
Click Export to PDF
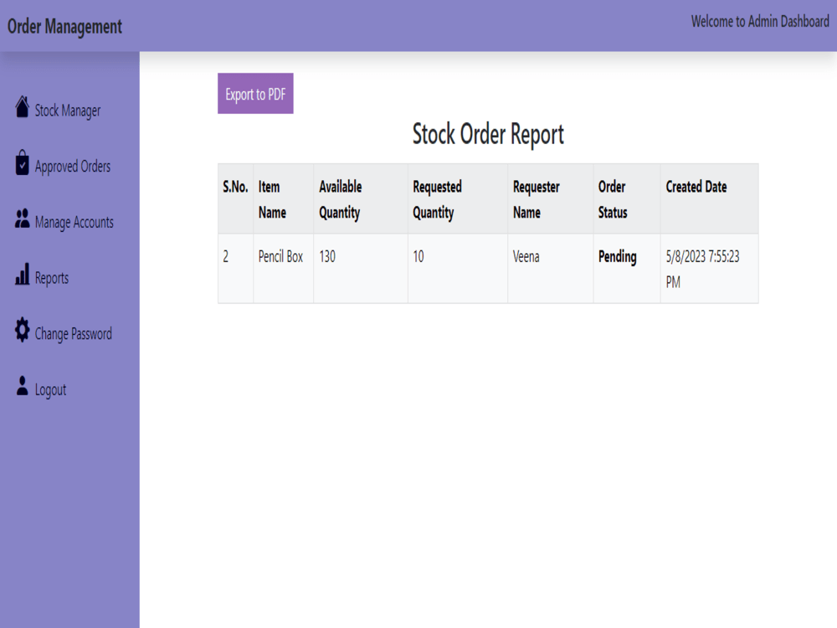[255, 93]
